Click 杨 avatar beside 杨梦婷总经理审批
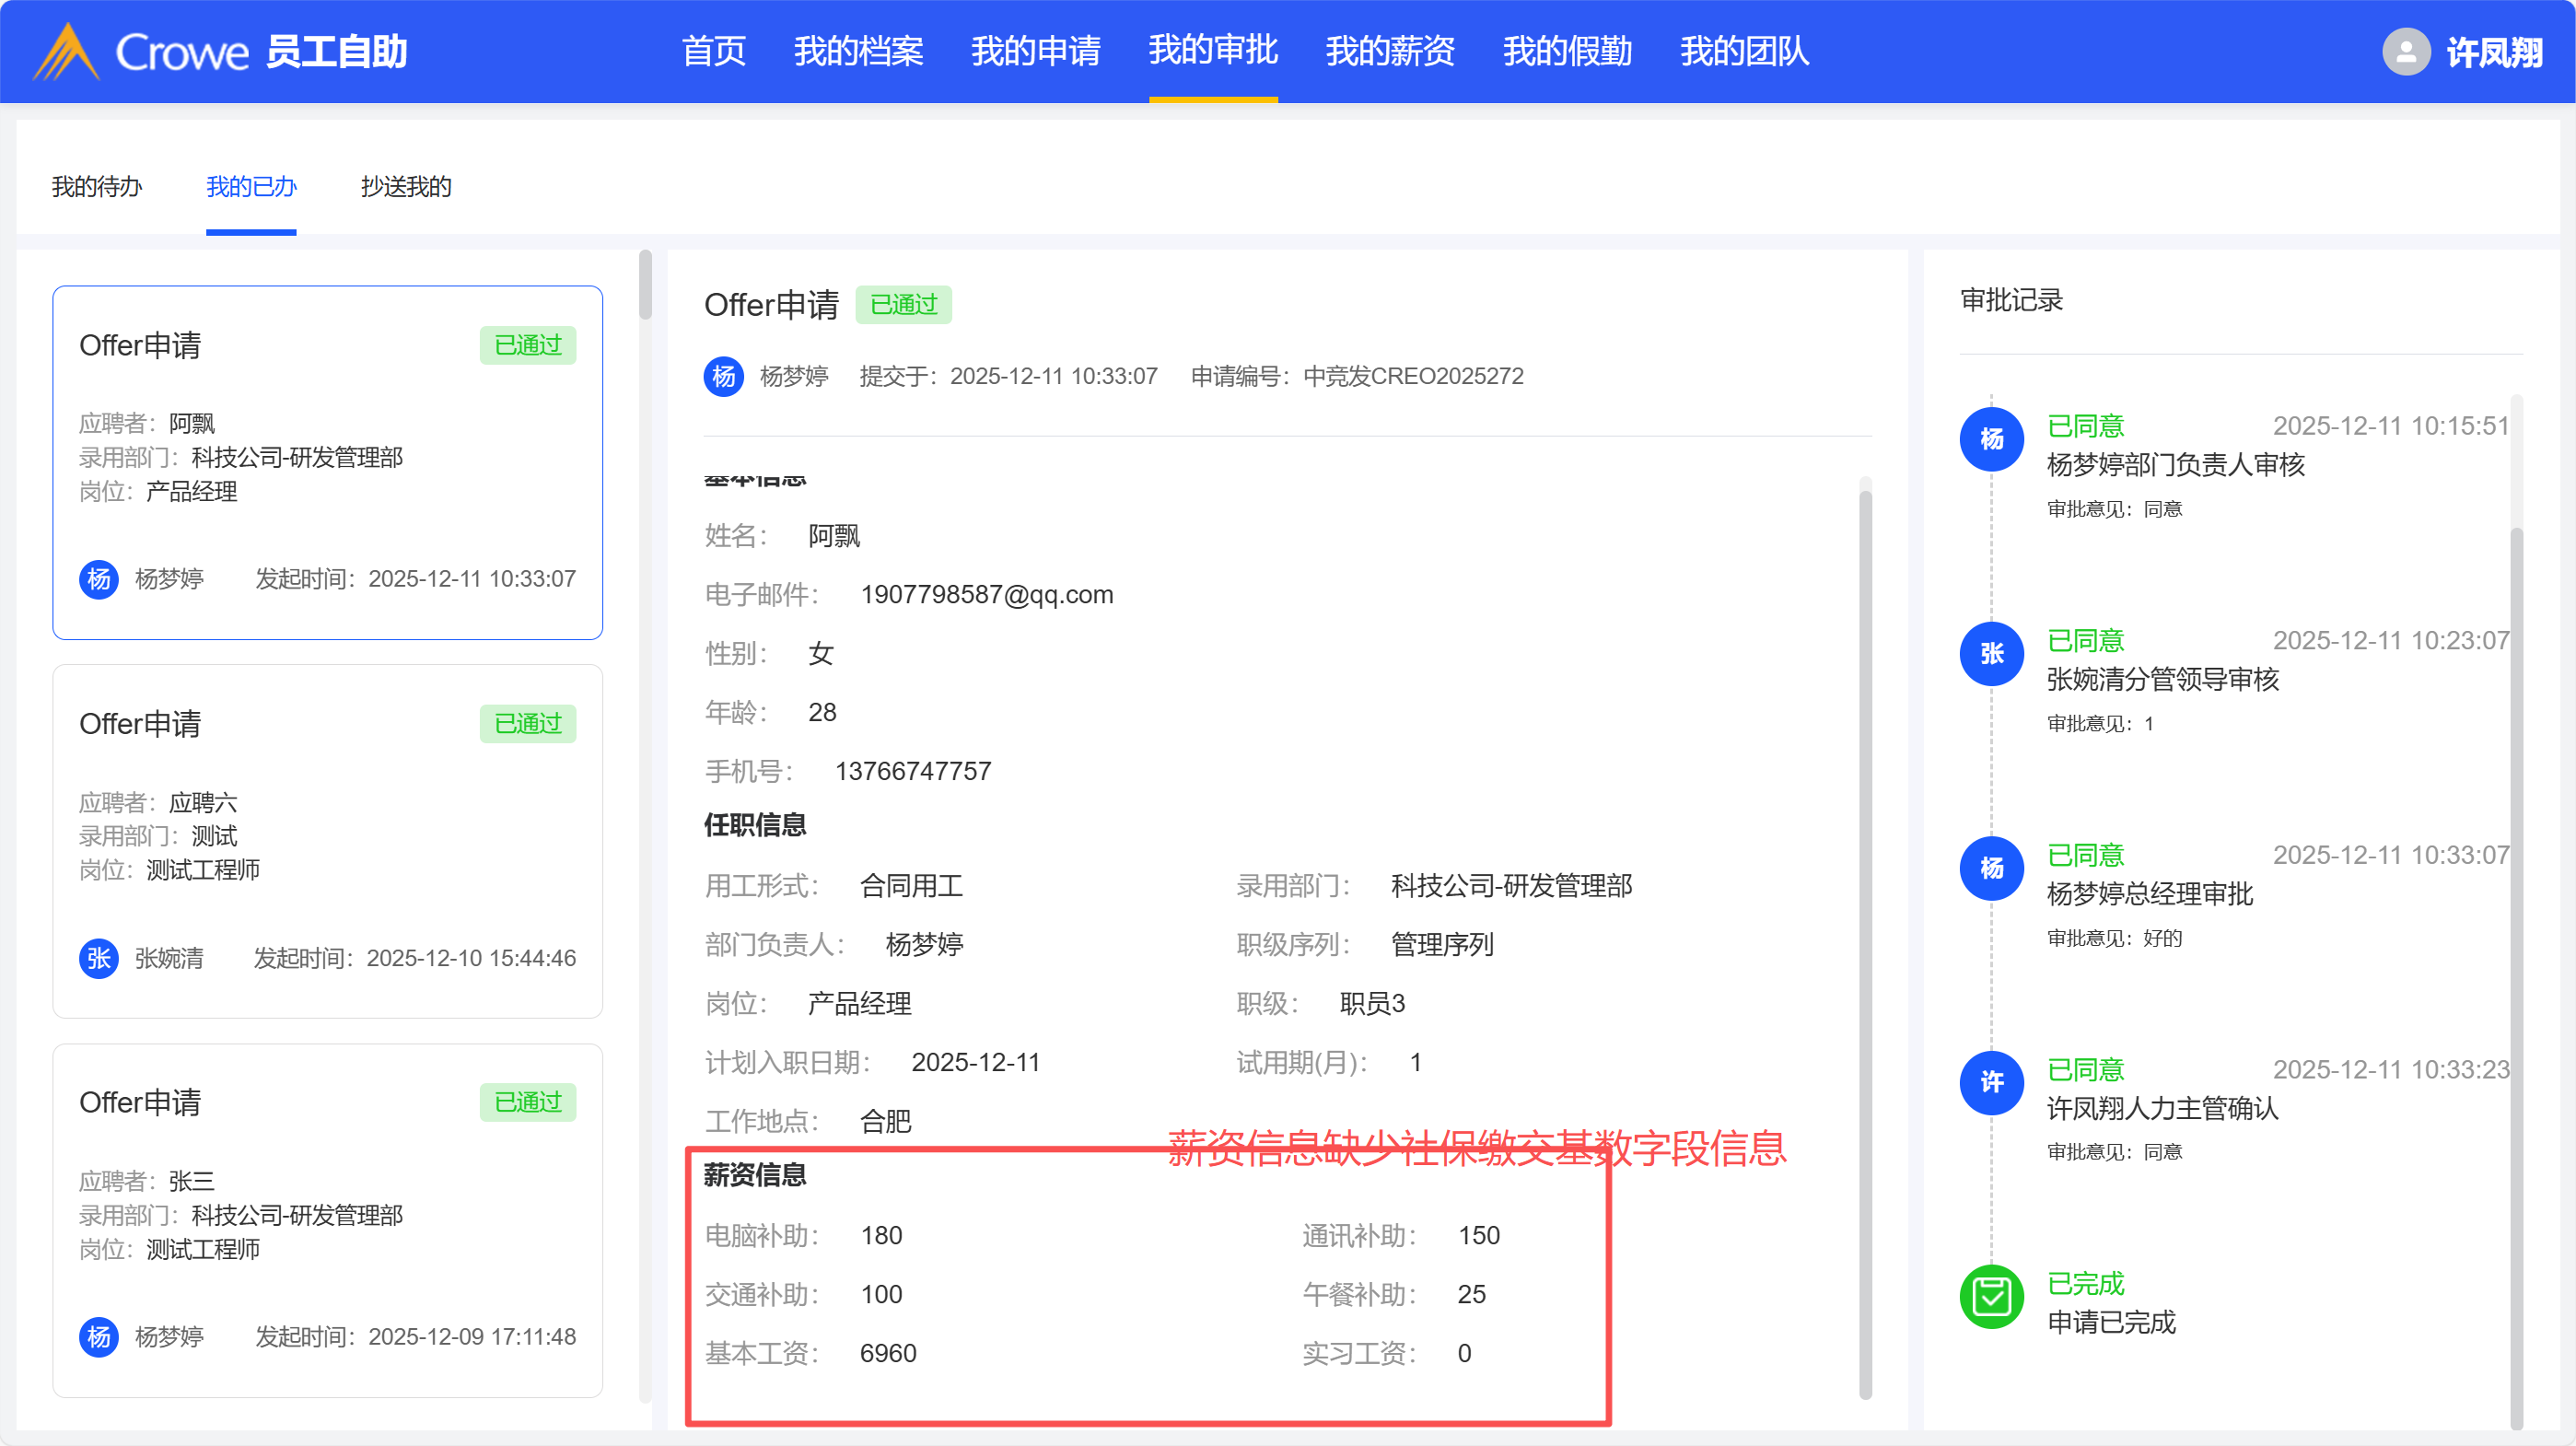The image size is (2576, 1446). 1991,868
